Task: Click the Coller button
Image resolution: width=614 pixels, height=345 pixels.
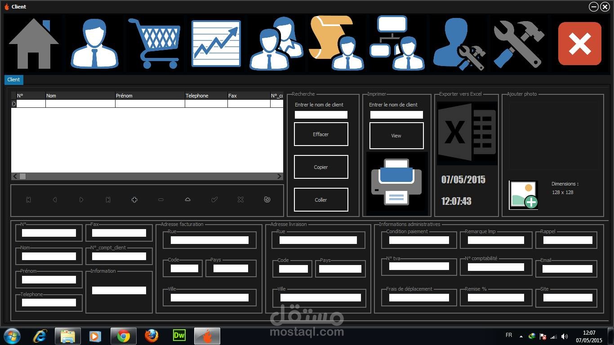Action: click(x=321, y=200)
